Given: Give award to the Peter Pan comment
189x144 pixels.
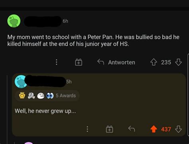Looking at the screenshot, I should 79,62.
